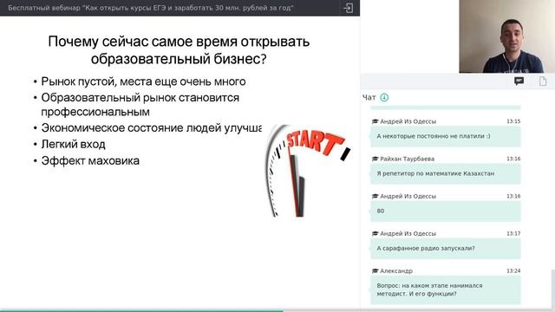
Task: Click the chat panel scrollbar
Action: 553,289
